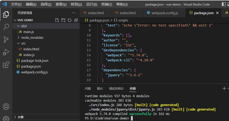Screen dimensions: 229x121
Task: Click scripts in the breadcrumb
Action: coord(123,20)
